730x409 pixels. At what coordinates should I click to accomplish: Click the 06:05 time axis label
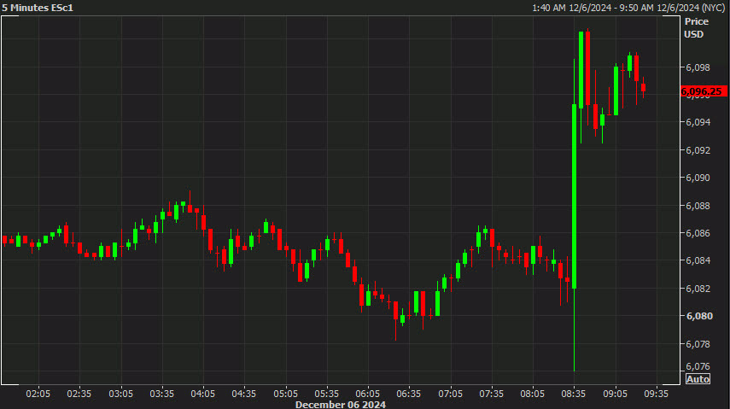coord(368,394)
